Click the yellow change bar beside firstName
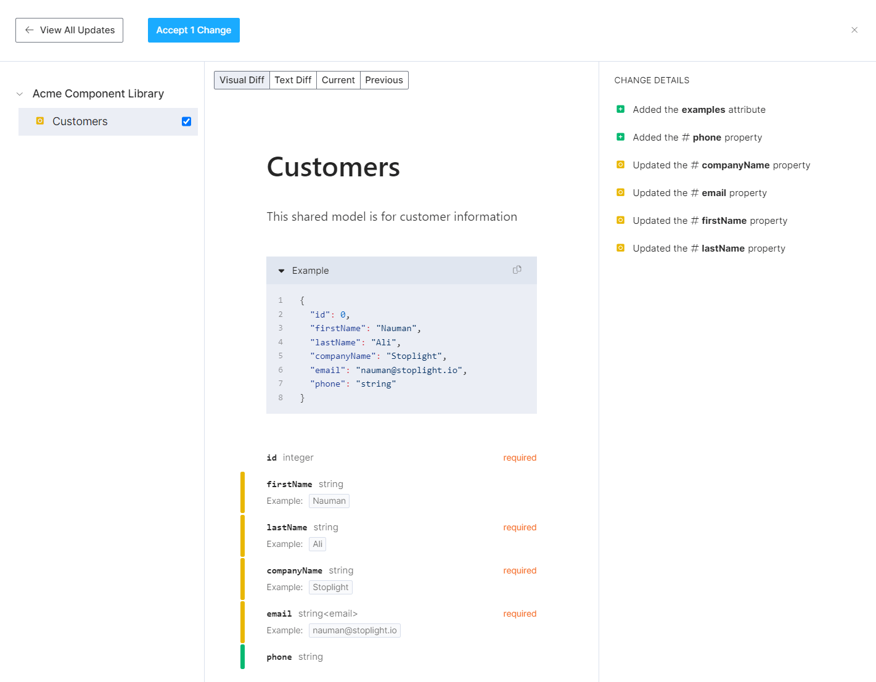Viewport: 876px width, 682px height. [x=242, y=492]
